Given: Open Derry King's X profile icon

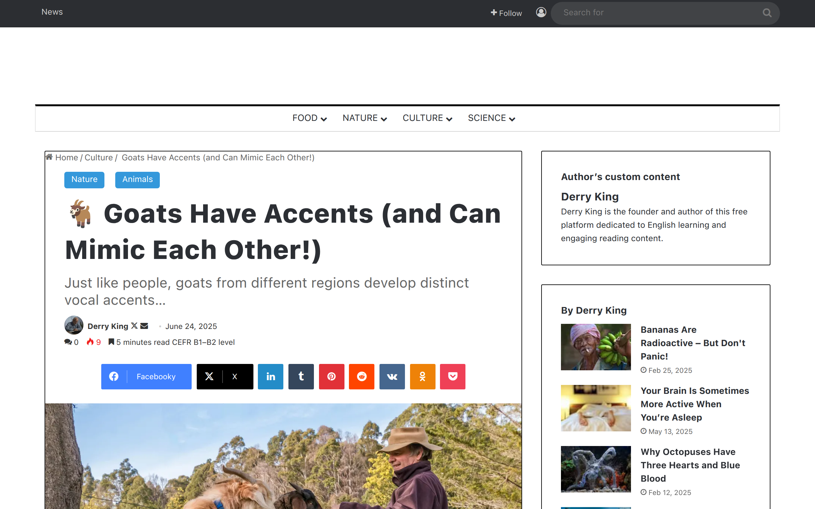Looking at the screenshot, I should click(x=134, y=325).
